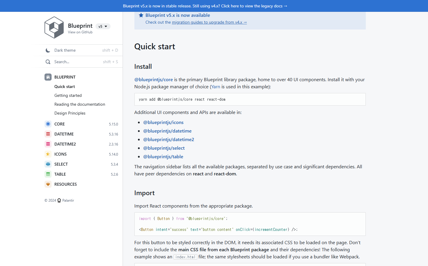428x266 pixels.
Task: Open the Search... field
Action: point(82,62)
